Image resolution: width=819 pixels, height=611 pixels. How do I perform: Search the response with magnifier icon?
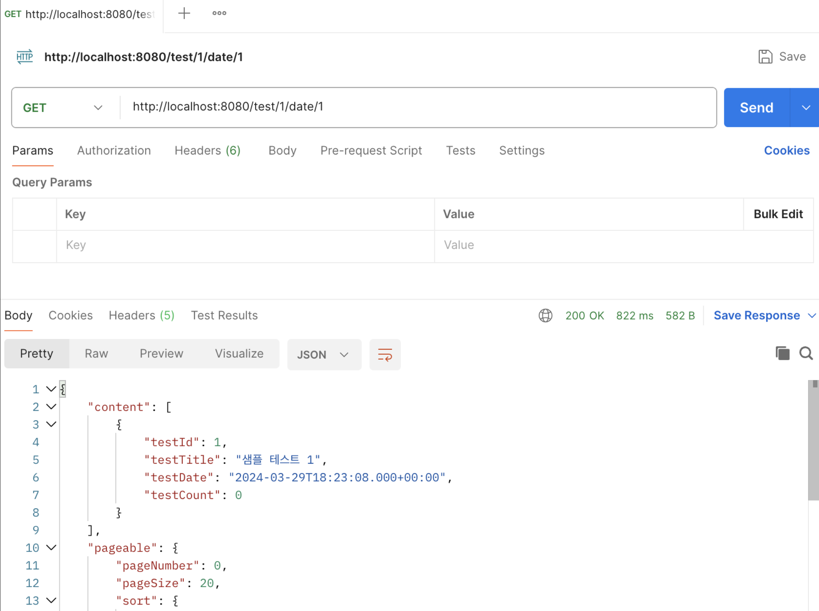tap(806, 353)
